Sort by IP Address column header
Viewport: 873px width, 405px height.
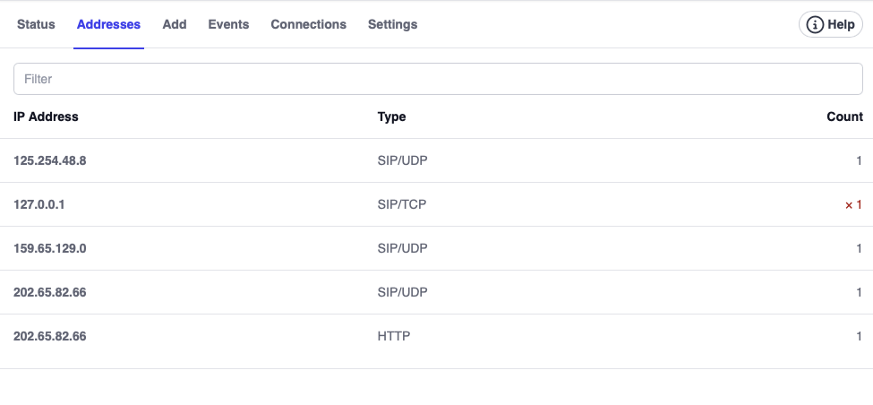46,116
